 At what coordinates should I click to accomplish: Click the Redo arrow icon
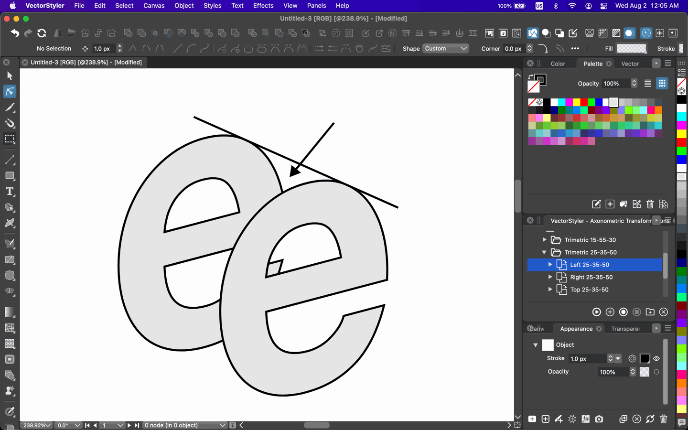point(28,33)
